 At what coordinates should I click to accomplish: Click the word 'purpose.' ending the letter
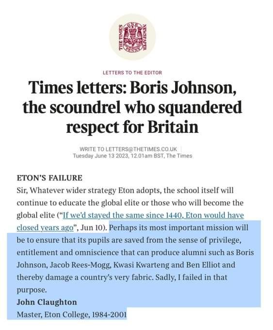32,290
